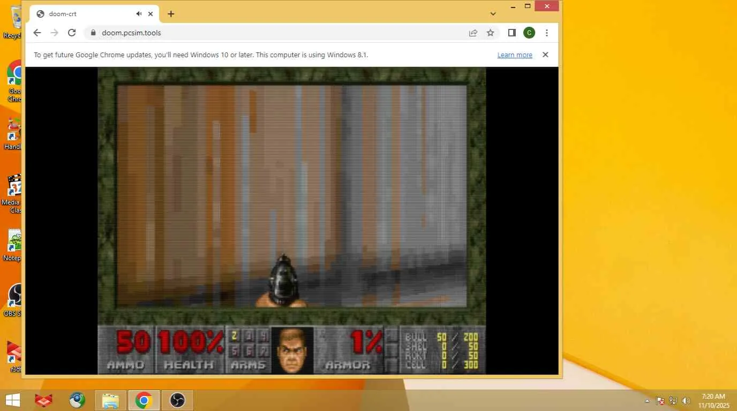
Task: Maximize the Chrome window
Action: pyautogui.click(x=528, y=6)
